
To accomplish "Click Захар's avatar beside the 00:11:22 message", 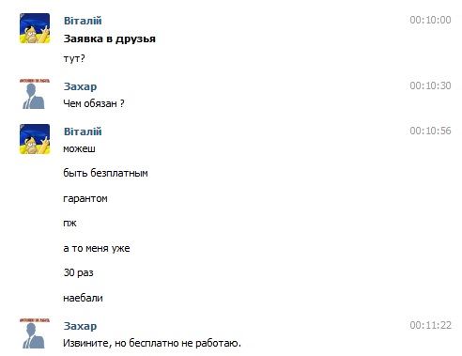I will tap(35, 333).
